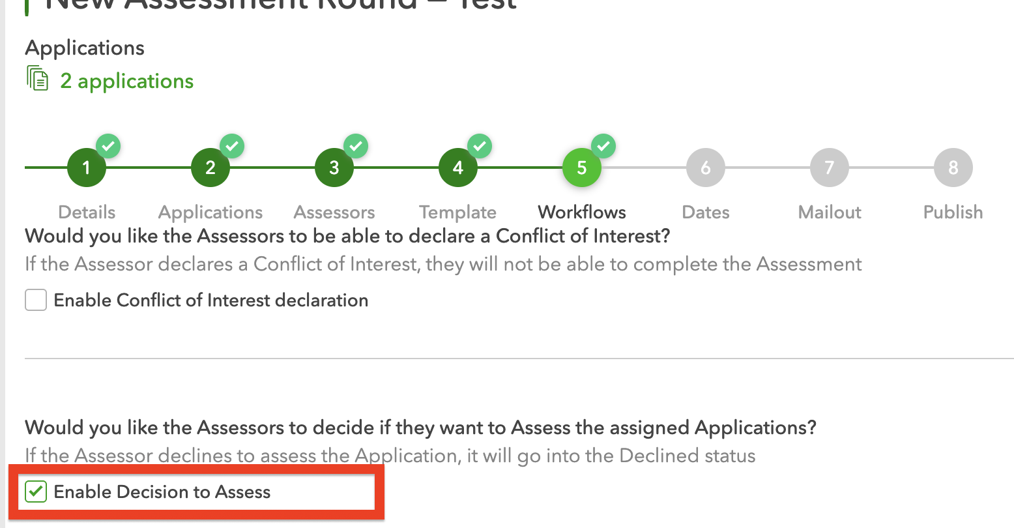The height and width of the screenshot is (528, 1014).
Task: Go to step 4 Template circle
Action: pyautogui.click(x=457, y=168)
